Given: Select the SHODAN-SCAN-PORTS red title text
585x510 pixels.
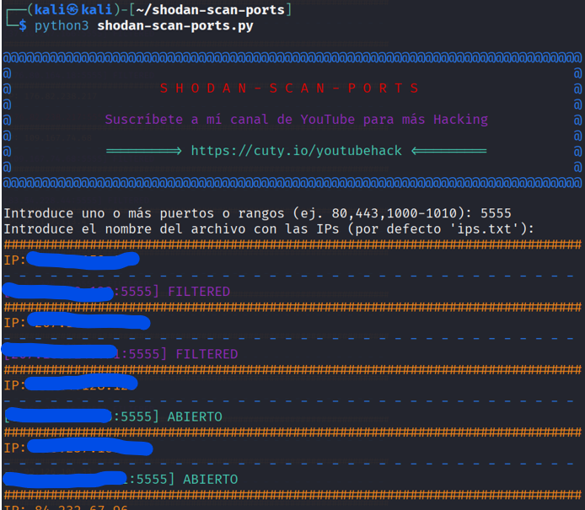Looking at the screenshot, I should click(x=289, y=89).
